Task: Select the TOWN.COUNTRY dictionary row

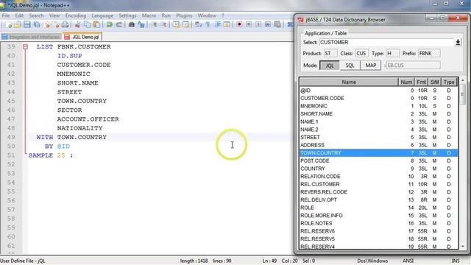Action: (379, 153)
